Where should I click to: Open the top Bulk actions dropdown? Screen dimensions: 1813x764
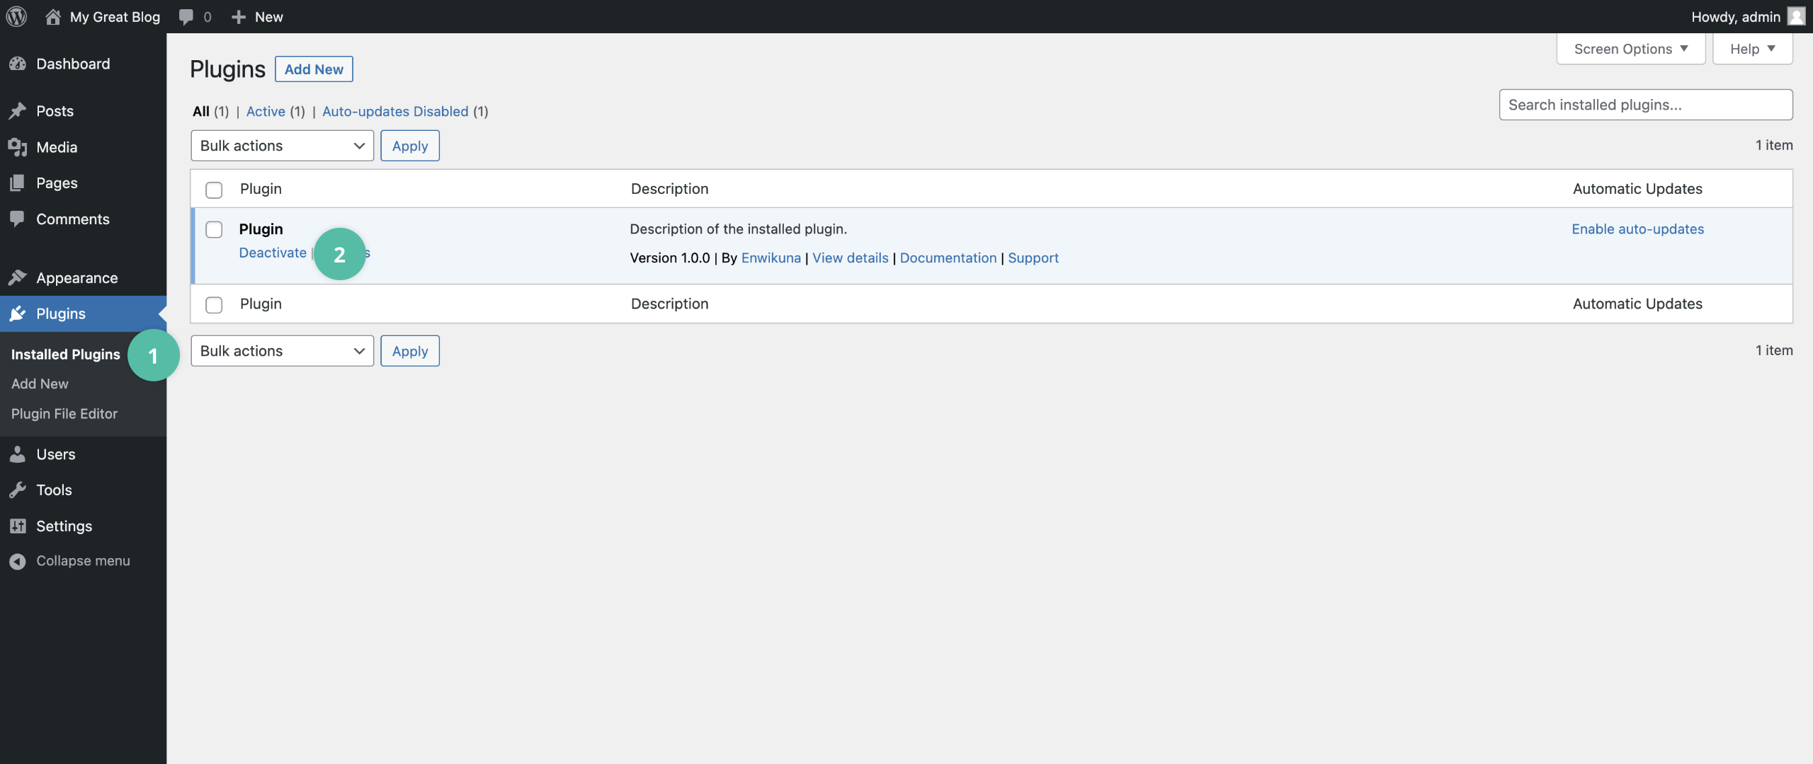[x=282, y=146]
